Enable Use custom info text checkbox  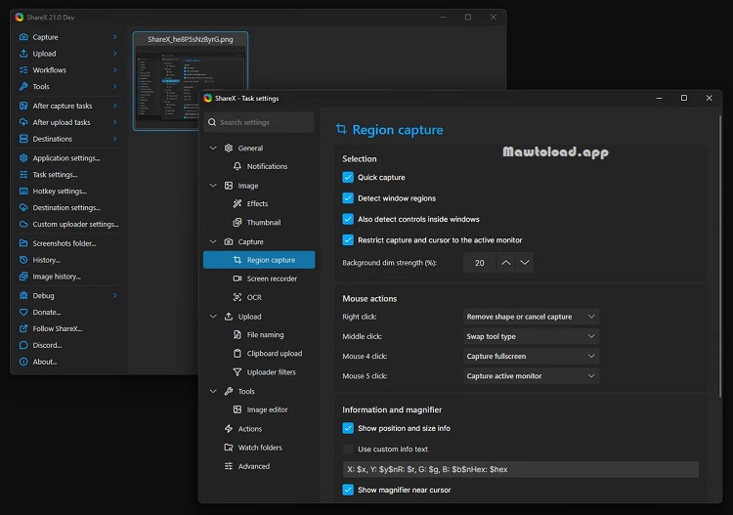click(348, 450)
